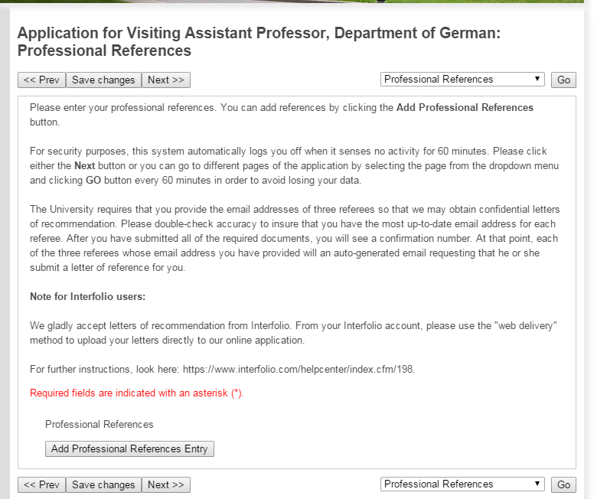
Task: Click the bold Add Professional References text in the instructions
Action: click(465, 108)
